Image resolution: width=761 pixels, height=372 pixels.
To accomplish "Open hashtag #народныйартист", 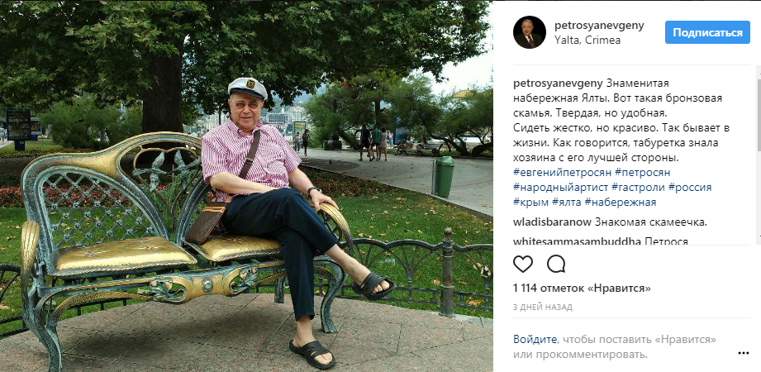I will (x=560, y=188).
